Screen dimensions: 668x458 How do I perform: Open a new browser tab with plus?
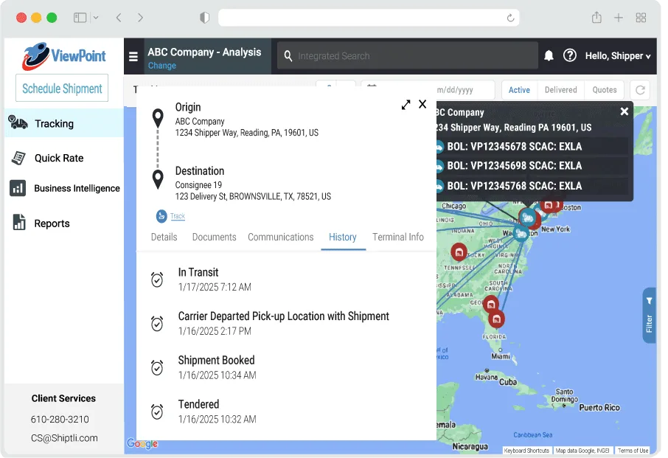pos(618,18)
